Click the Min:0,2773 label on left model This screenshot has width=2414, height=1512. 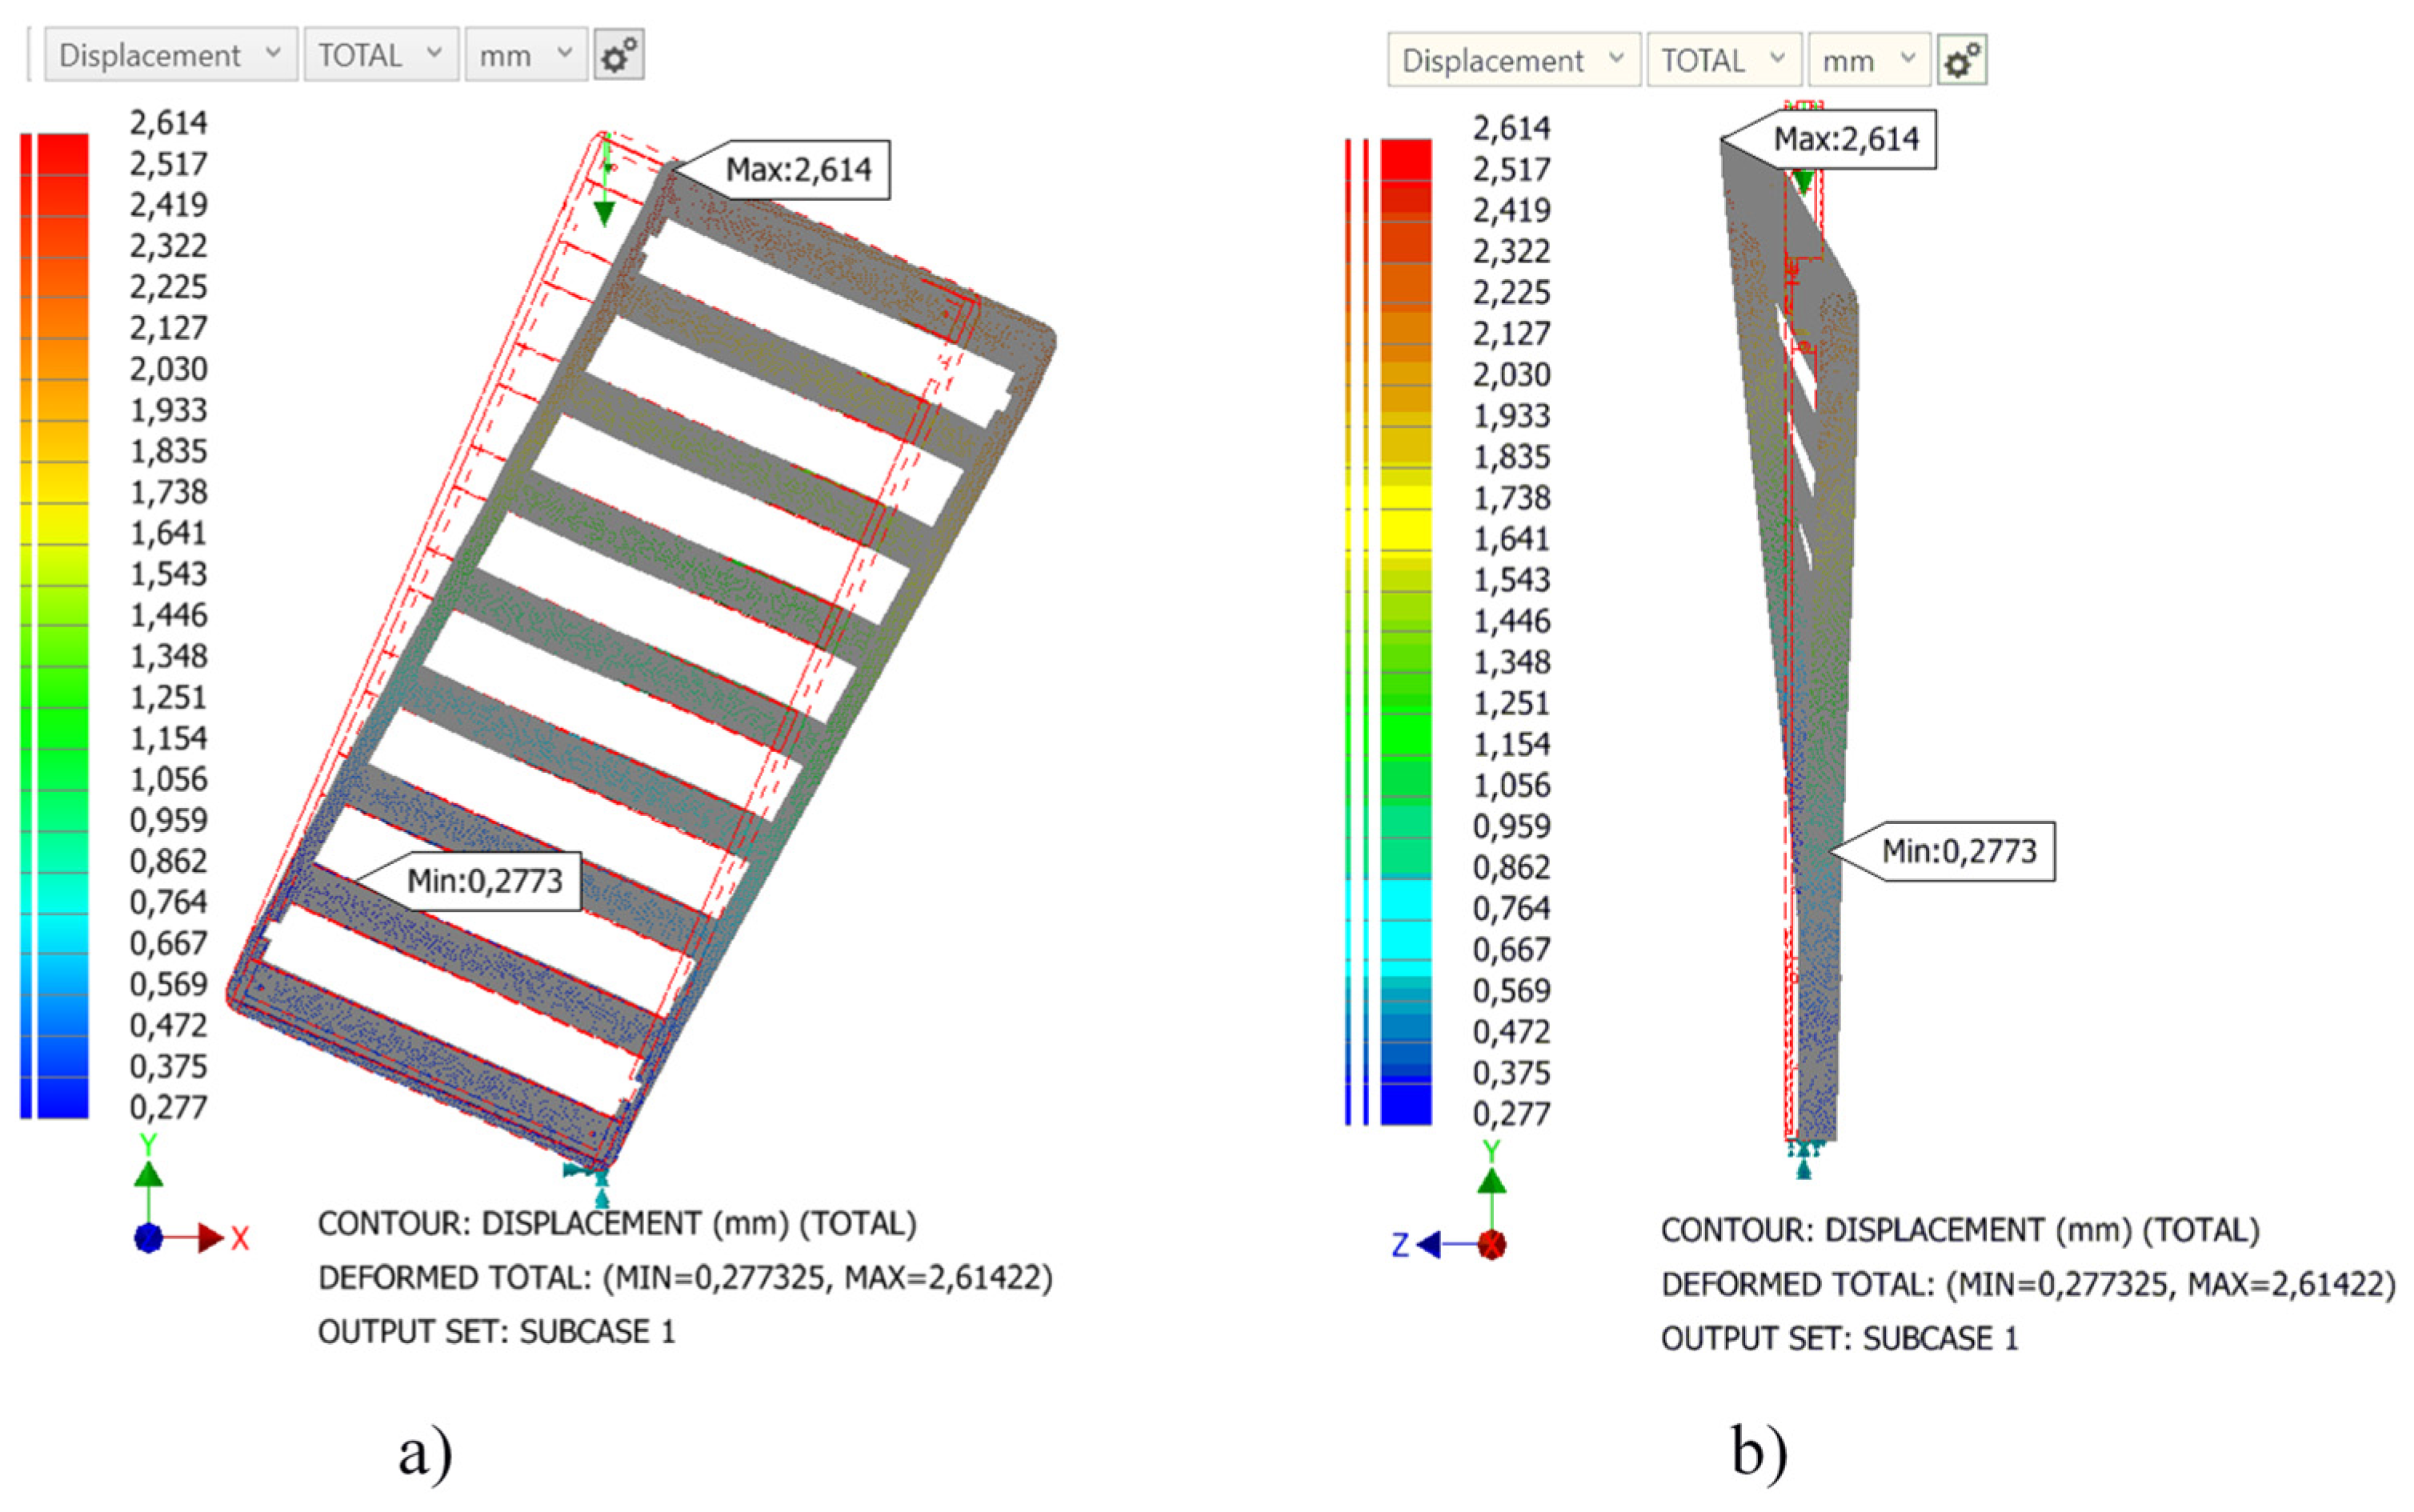pos(485,881)
